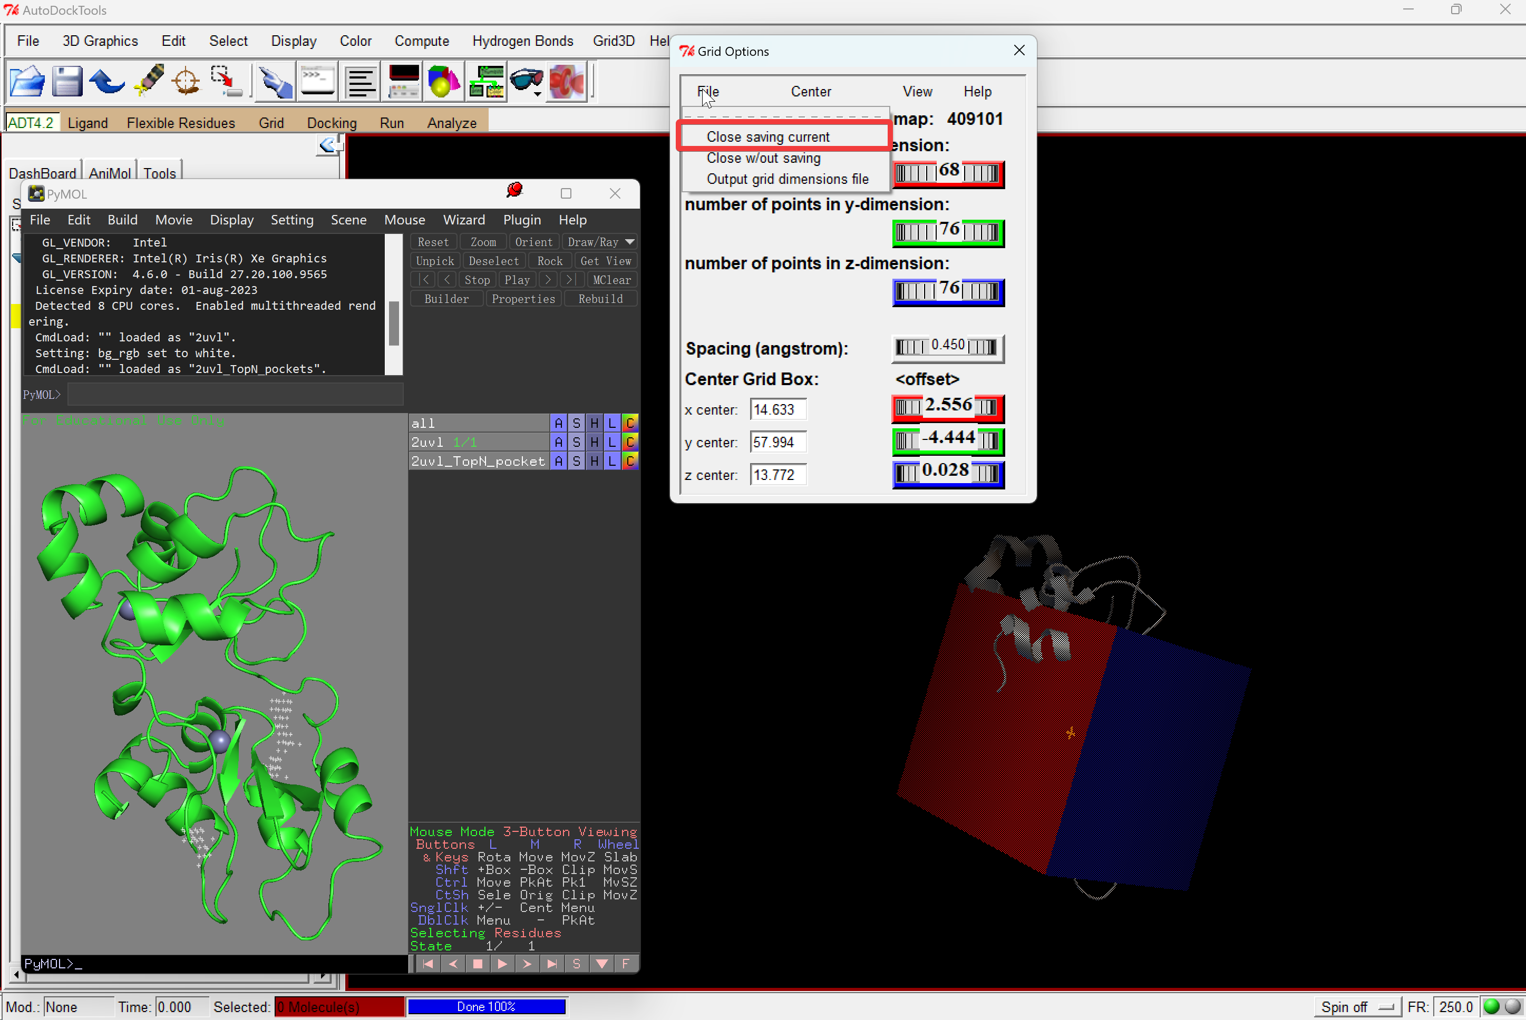
Task: Toggle the H button for the all row
Action: click(x=594, y=424)
